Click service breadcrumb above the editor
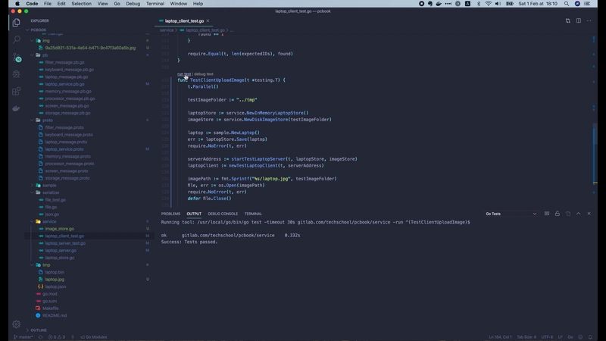This screenshot has width=606, height=341. pyautogui.click(x=167, y=30)
